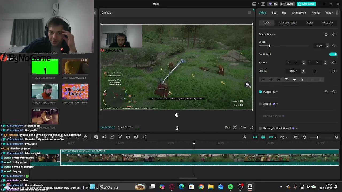Select the Maske sub-tab
The image size is (342, 192).
coord(309,23)
